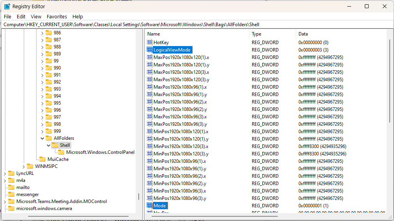This screenshot has width=394, height=221.
Task: Click the 0x00000001 (1) data cell
Action: click(313, 206)
